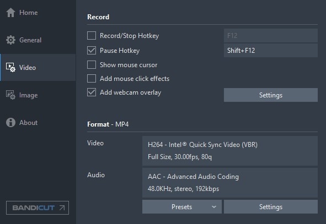Enable the Record/Stop Hotkey checkbox
The height and width of the screenshot is (224, 326).
[92, 35]
